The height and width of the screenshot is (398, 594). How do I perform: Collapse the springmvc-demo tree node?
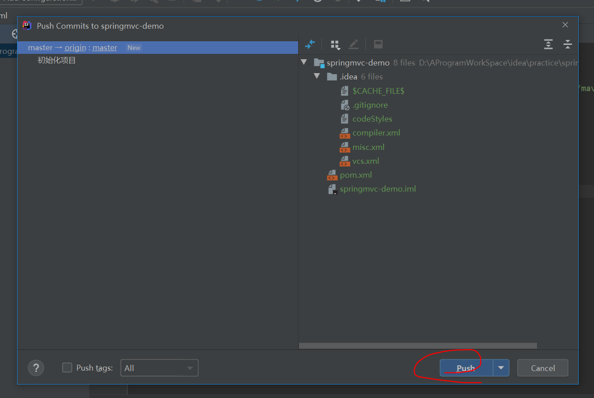[x=304, y=62]
